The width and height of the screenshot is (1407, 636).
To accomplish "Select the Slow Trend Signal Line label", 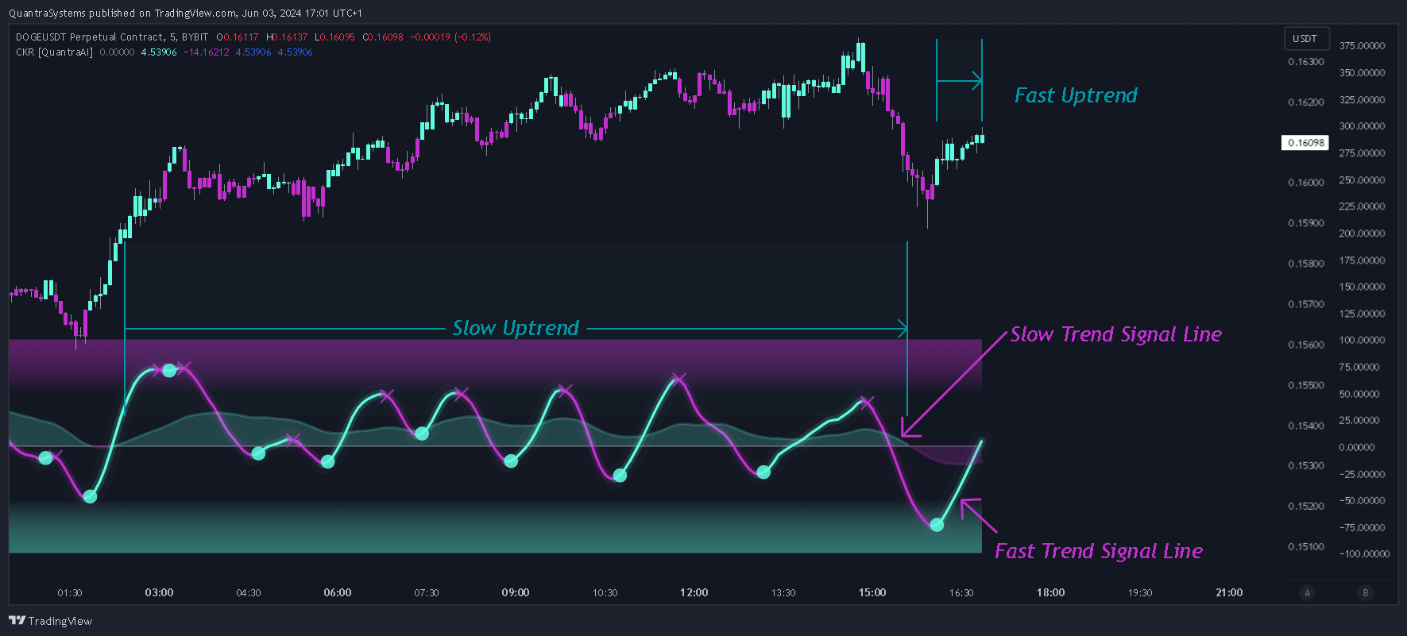I will pos(1116,334).
